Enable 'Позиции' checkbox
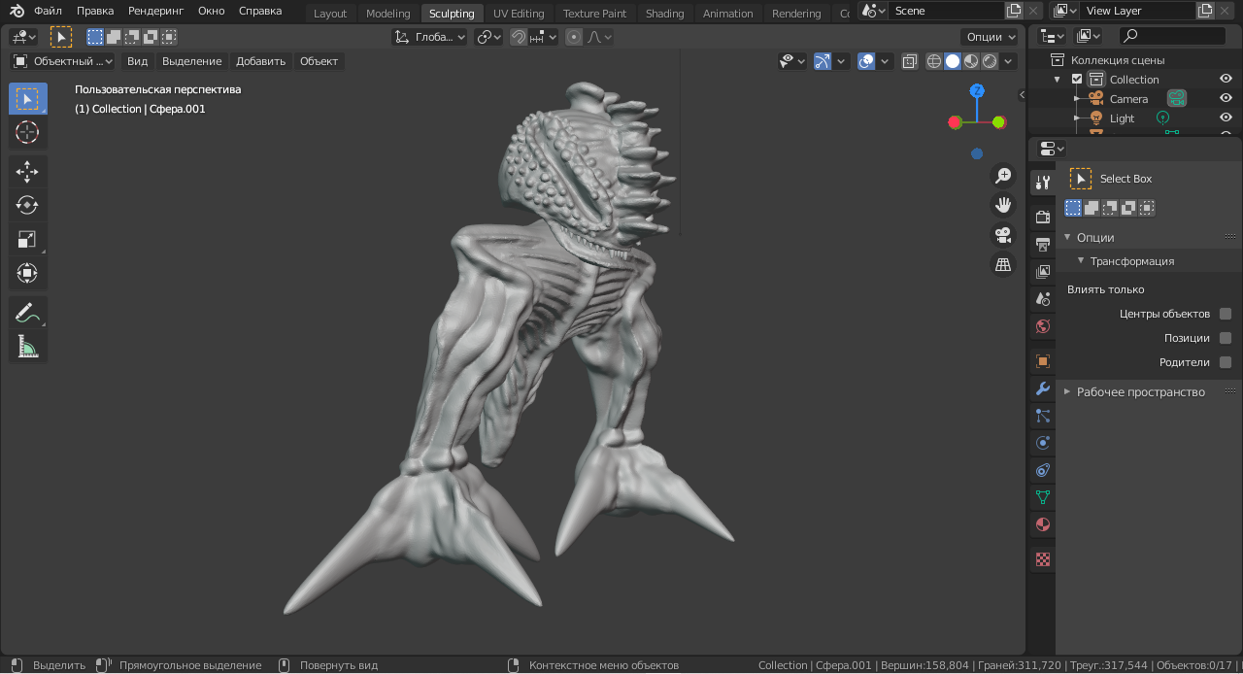The width and height of the screenshot is (1243, 674). [1226, 338]
